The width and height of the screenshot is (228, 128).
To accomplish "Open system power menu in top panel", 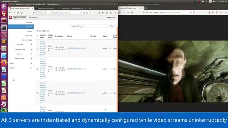I will pos(226,1).
